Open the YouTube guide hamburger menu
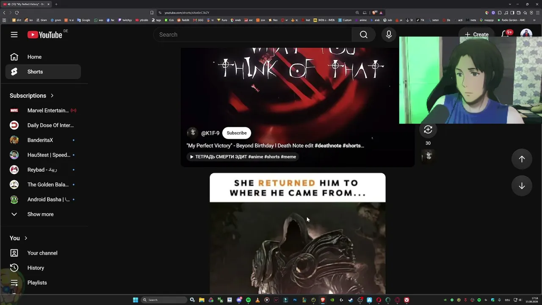This screenshot has height=305, width=542. coord(14,34)
